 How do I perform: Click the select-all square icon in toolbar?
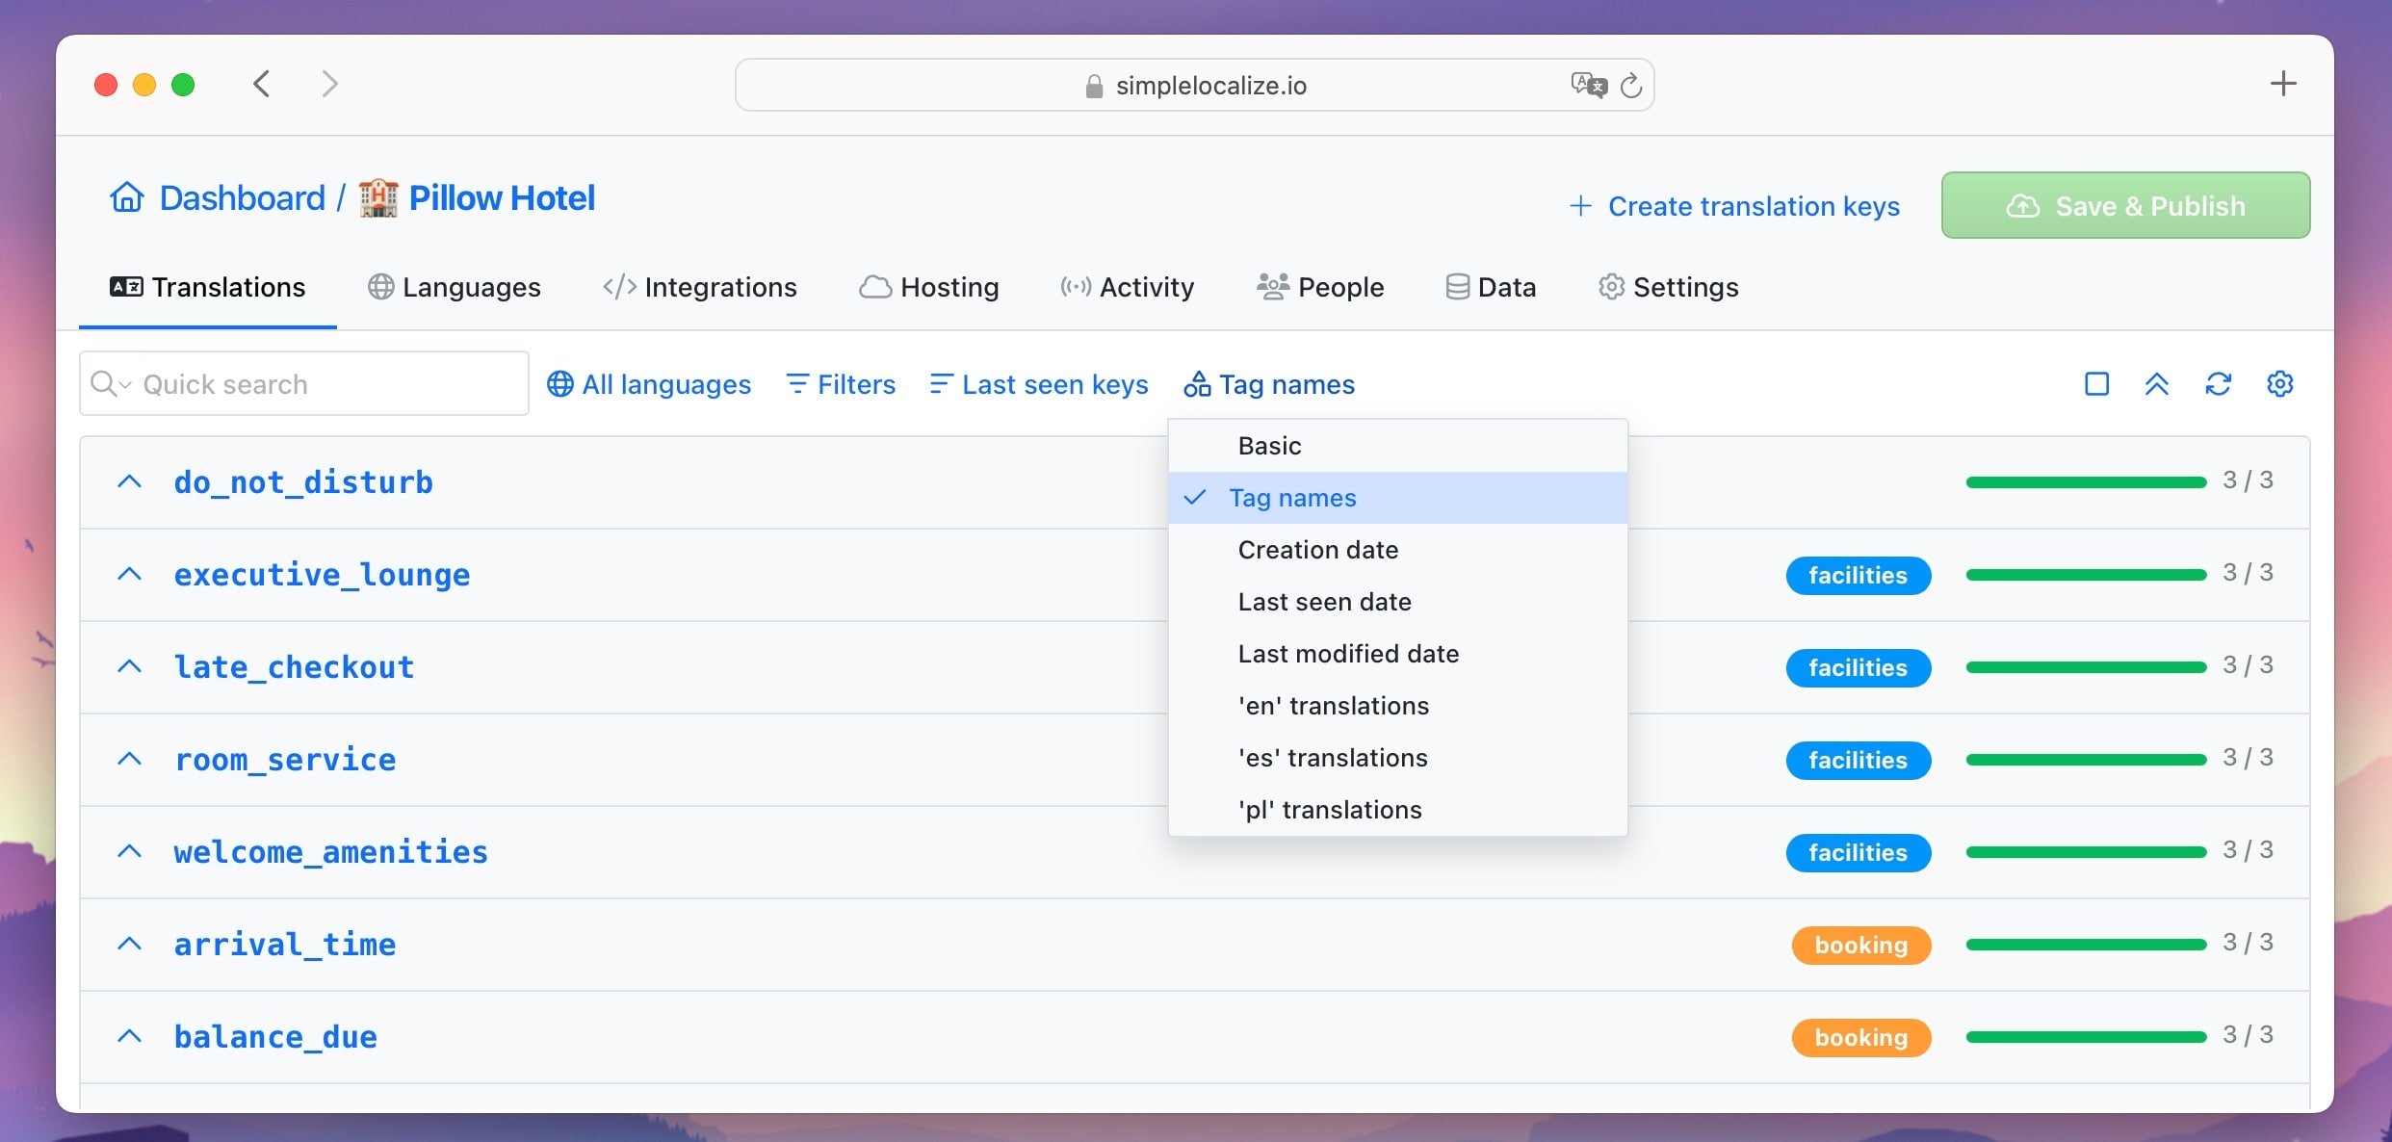(x=2096, y=384)
